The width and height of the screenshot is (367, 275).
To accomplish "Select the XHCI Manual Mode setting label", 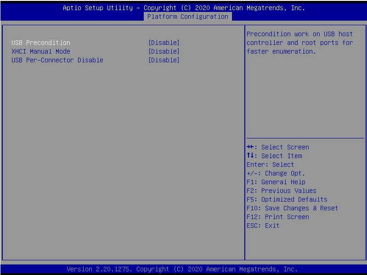I will tap(41, 51).
